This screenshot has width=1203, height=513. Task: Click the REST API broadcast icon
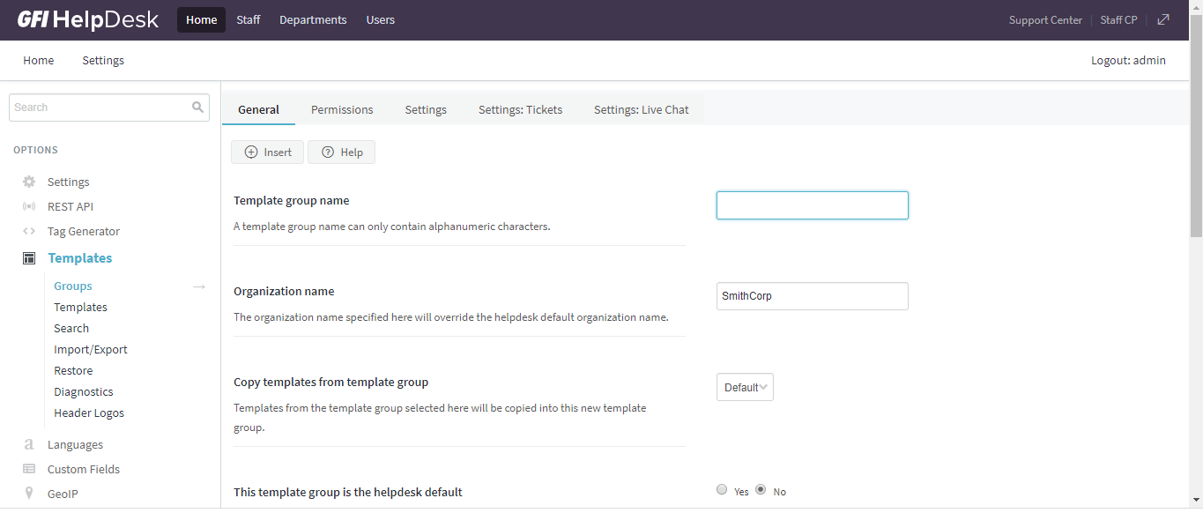[29, 206]
